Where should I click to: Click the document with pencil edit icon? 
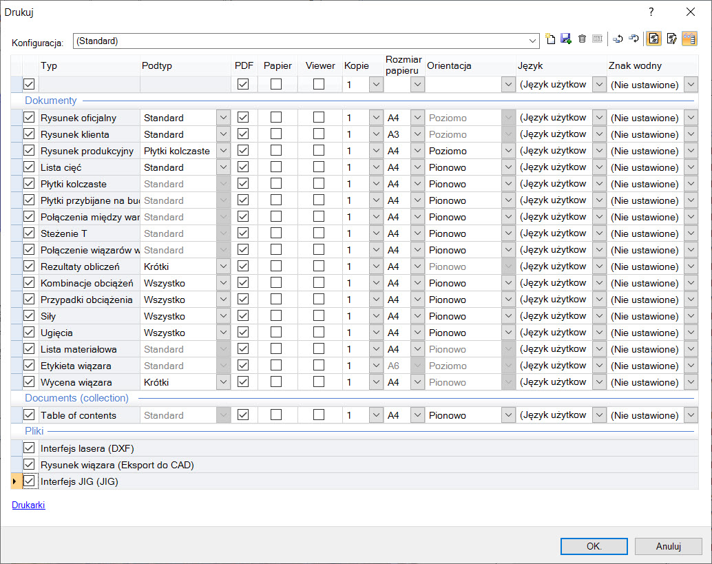coord(672,39)
